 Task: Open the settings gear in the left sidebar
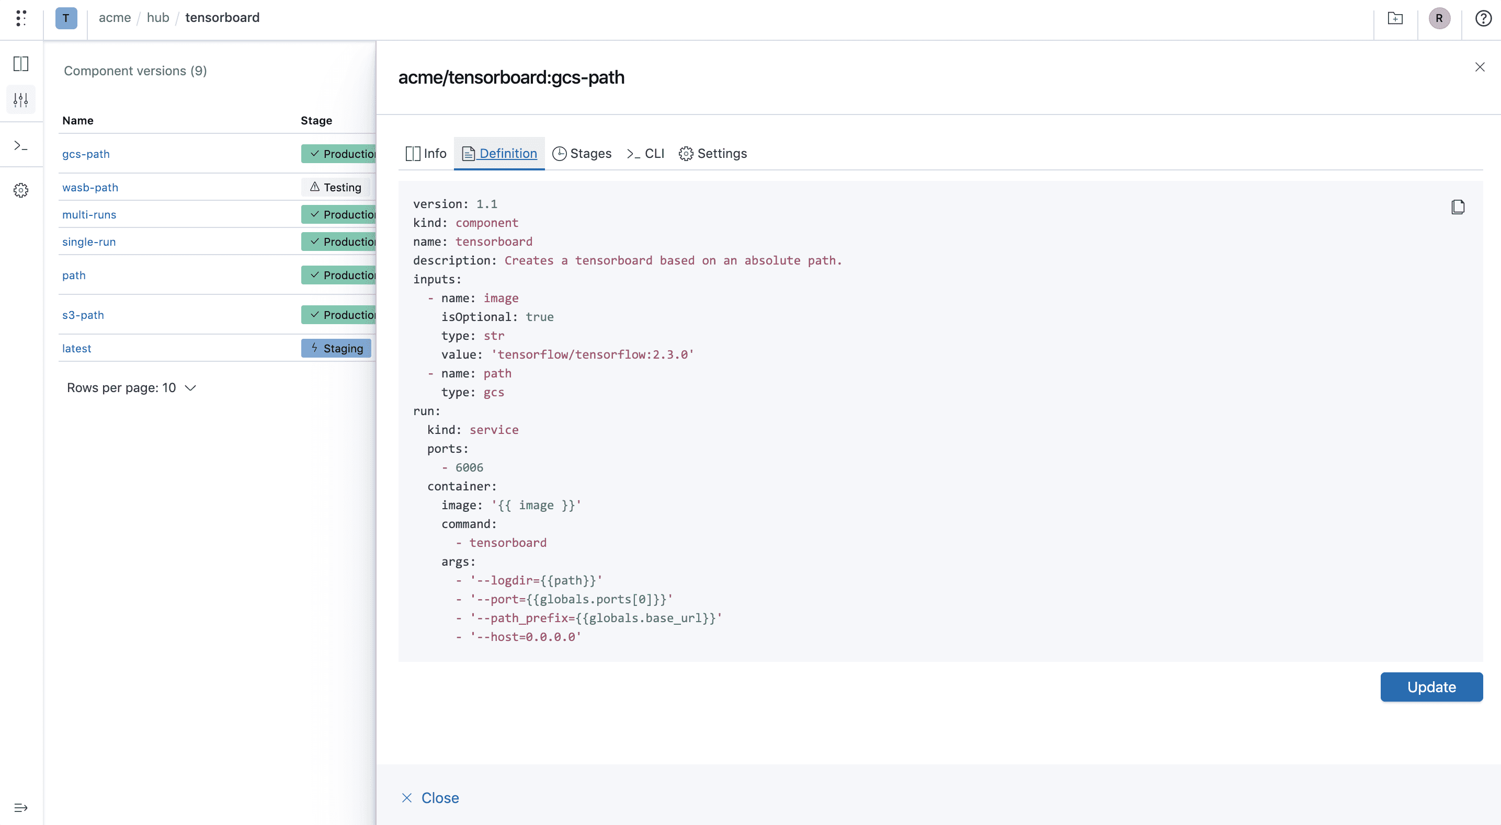(x=21, y=189)
